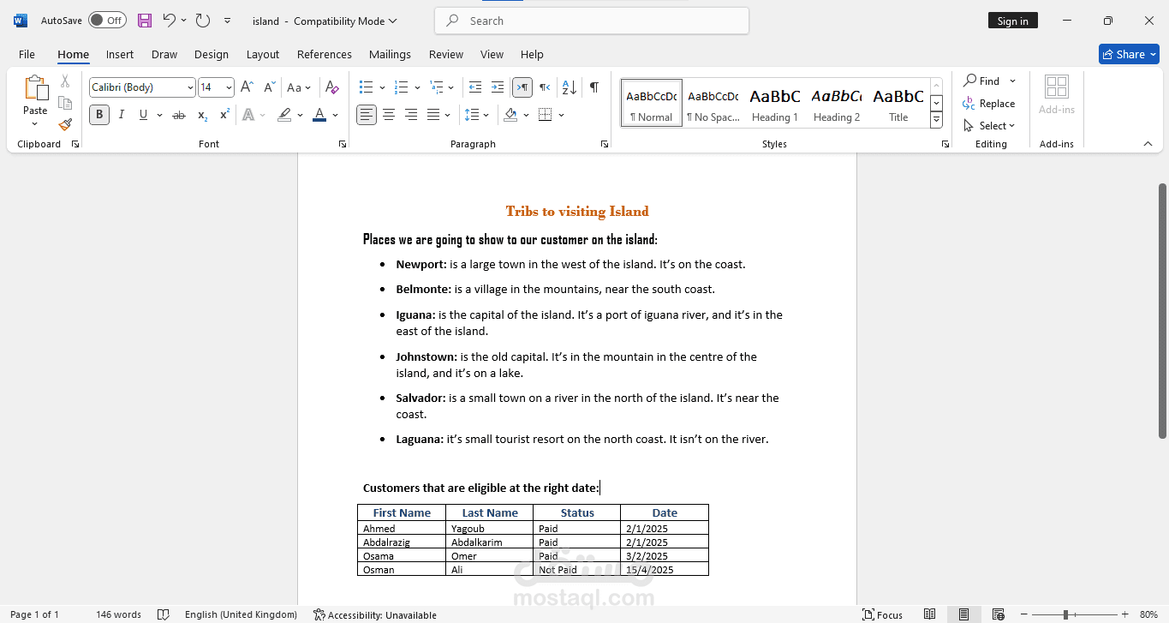1169x623 pixels.
Task: Open Text Effects and Typography
Action: (249, 115)
